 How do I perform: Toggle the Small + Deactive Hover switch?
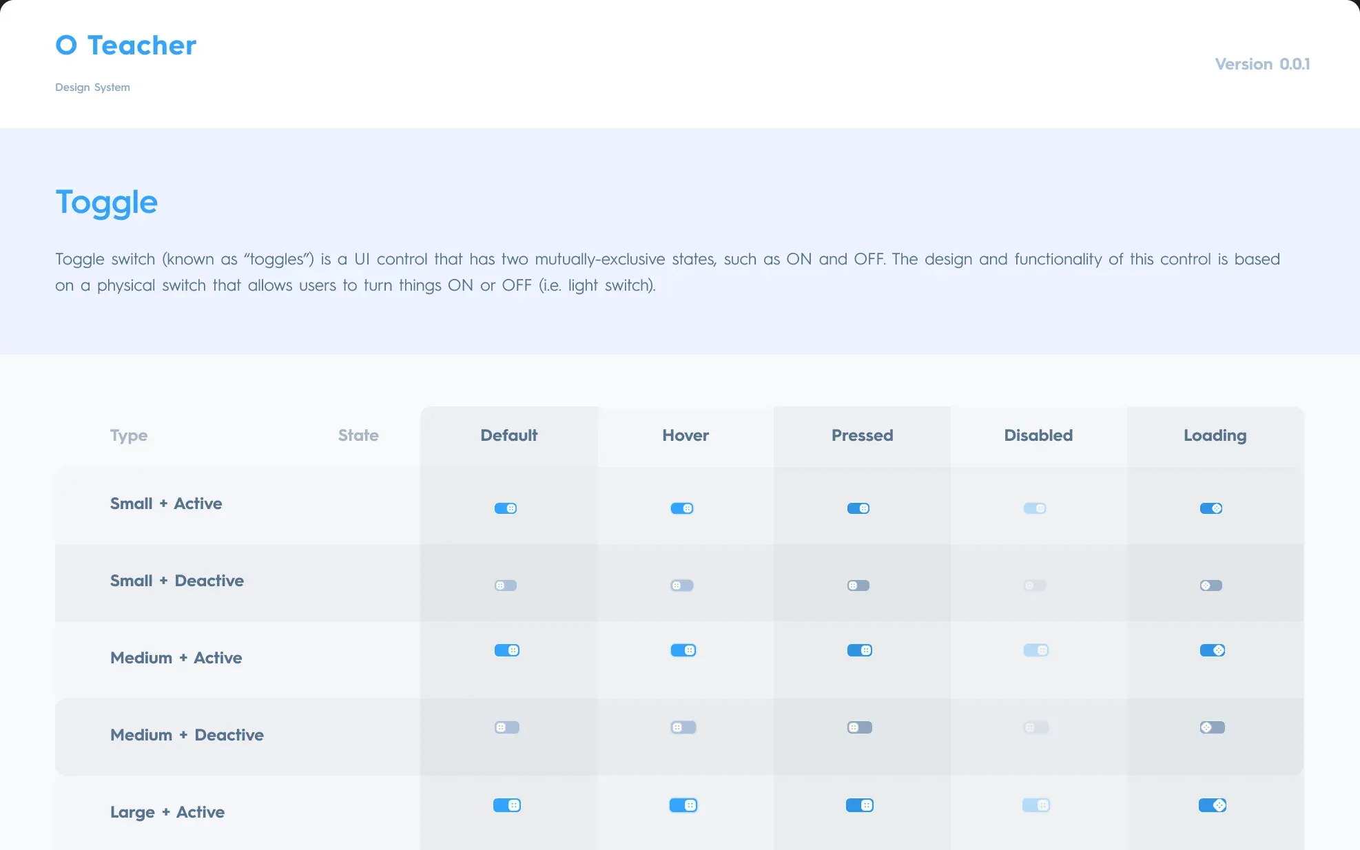(x=682, y=585)
